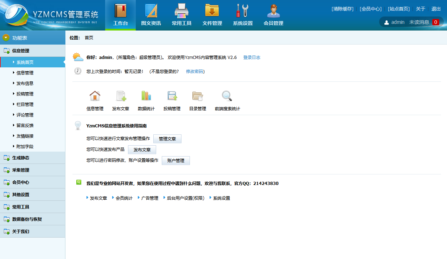447x259 pixels.
Task: Open 会员管理 user icon
Action: click(x=273, y=11)
